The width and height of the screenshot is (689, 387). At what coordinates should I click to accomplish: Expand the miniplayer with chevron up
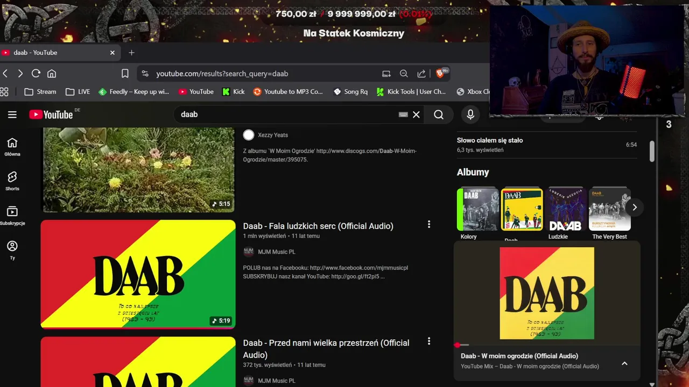tap(624, 364)
